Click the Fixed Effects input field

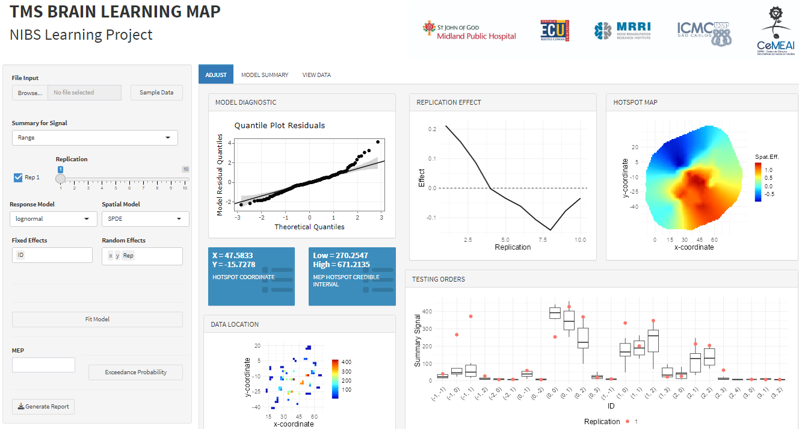coord(52,255)
